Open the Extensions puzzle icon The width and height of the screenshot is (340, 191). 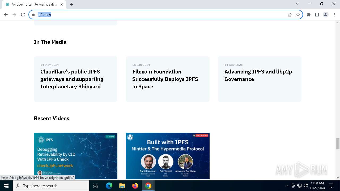click(309, 15)
